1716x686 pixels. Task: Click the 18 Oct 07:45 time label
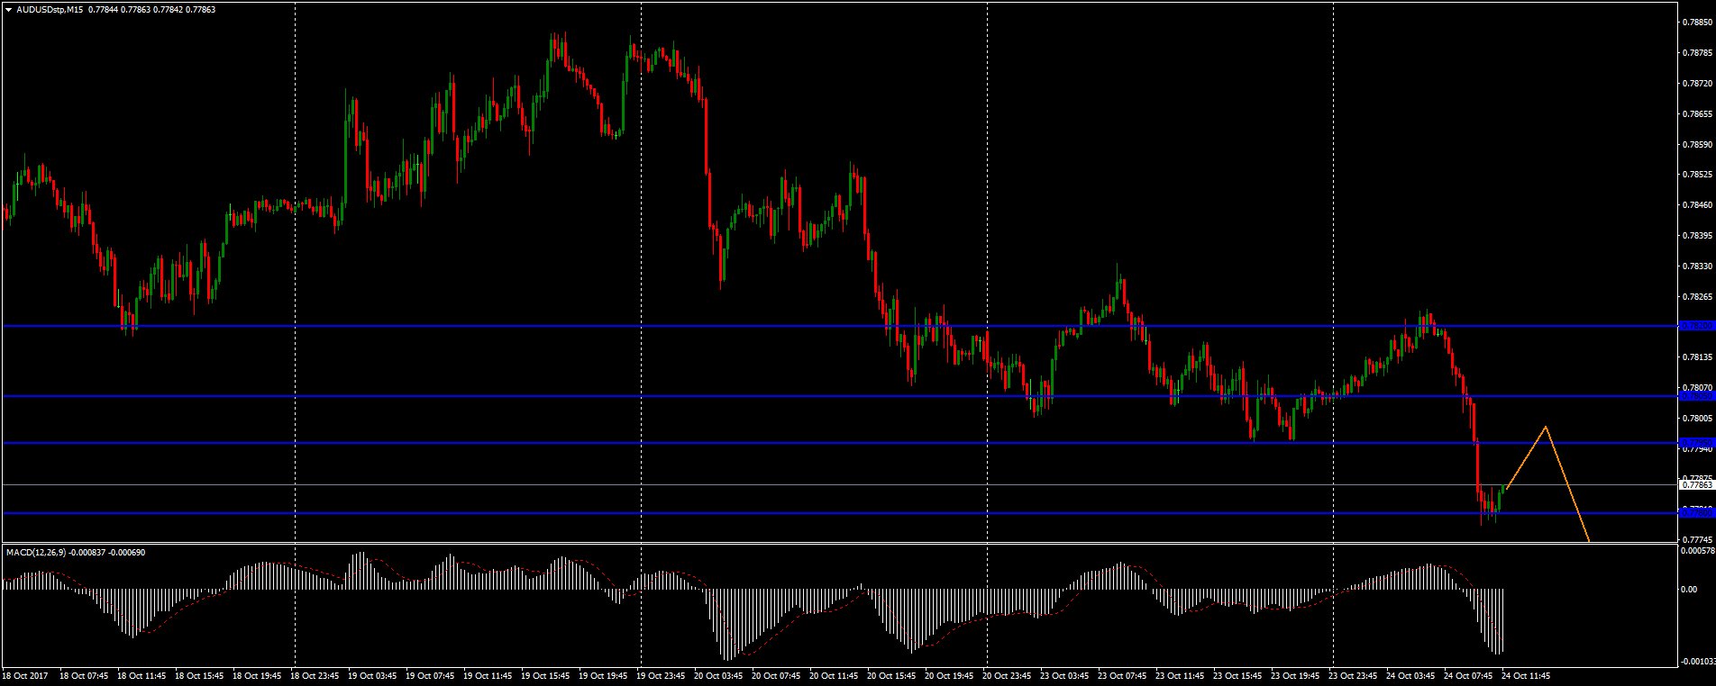click(x=83, y=675)
